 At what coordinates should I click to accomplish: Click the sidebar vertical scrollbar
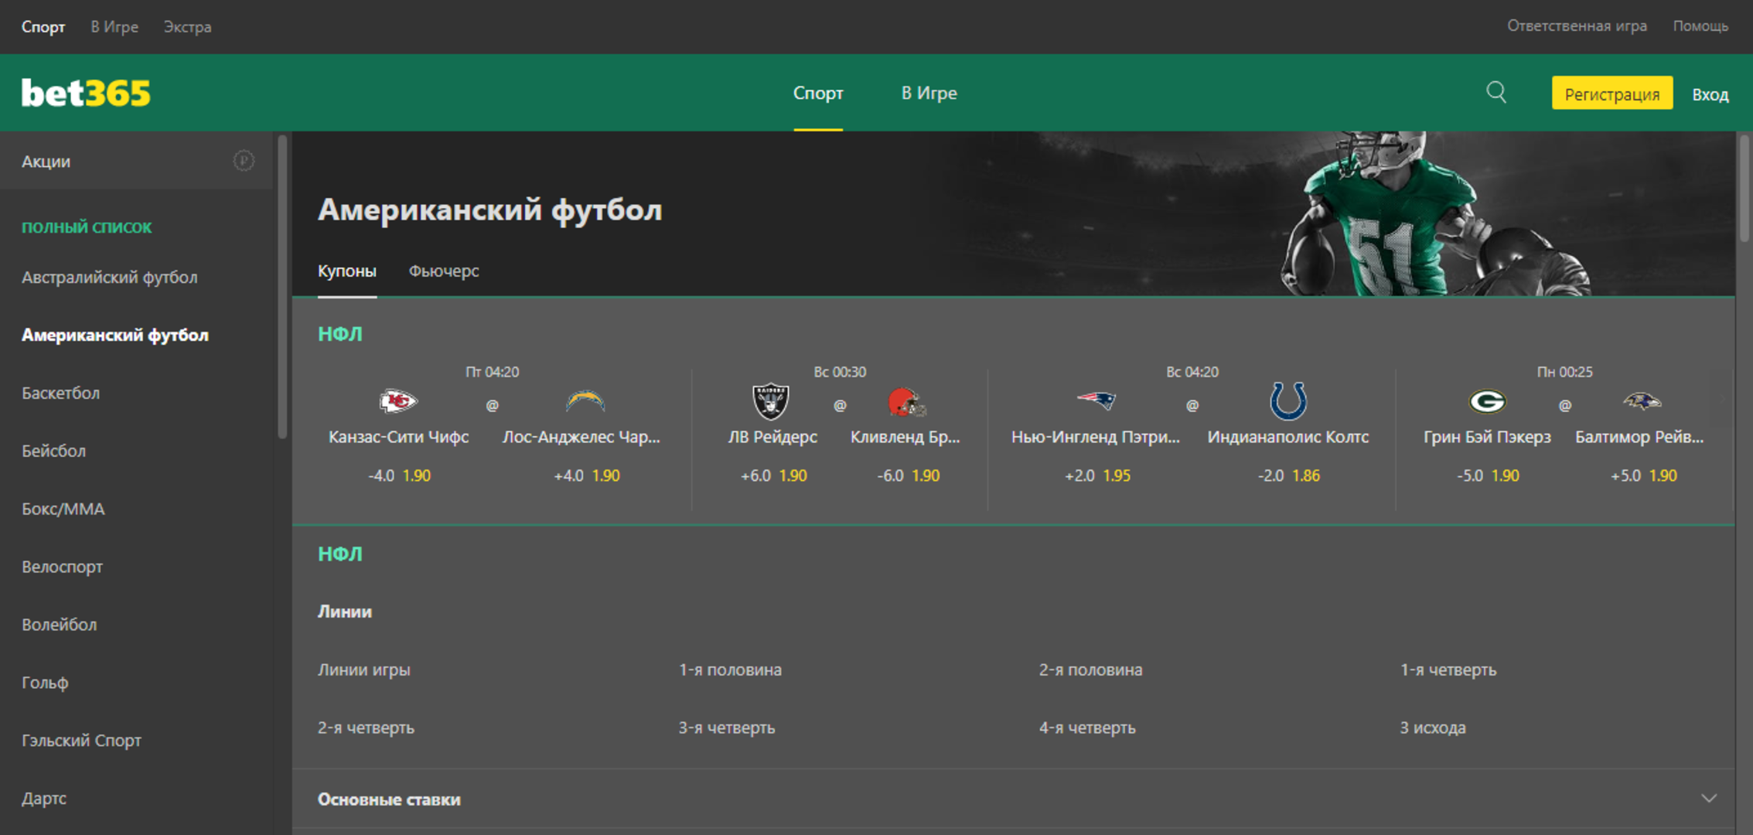[x=282, y=286]
